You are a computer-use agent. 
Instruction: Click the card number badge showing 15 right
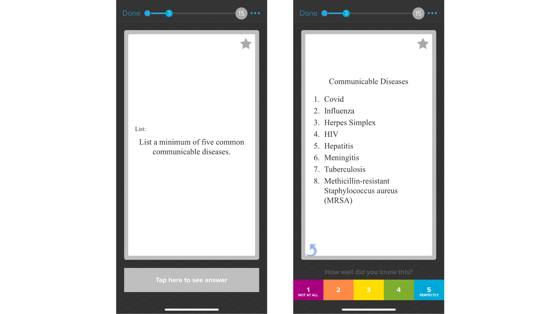(x=419, y=13)
